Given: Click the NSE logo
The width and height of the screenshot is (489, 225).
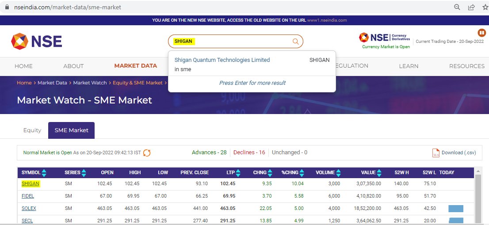Looking at the screenshot, I should tap(37, 41).
